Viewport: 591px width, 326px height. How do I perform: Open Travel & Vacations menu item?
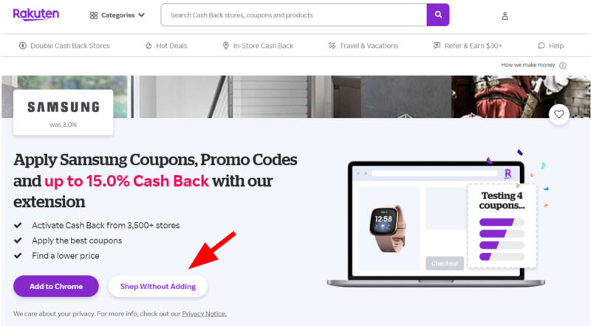point(363,46)
